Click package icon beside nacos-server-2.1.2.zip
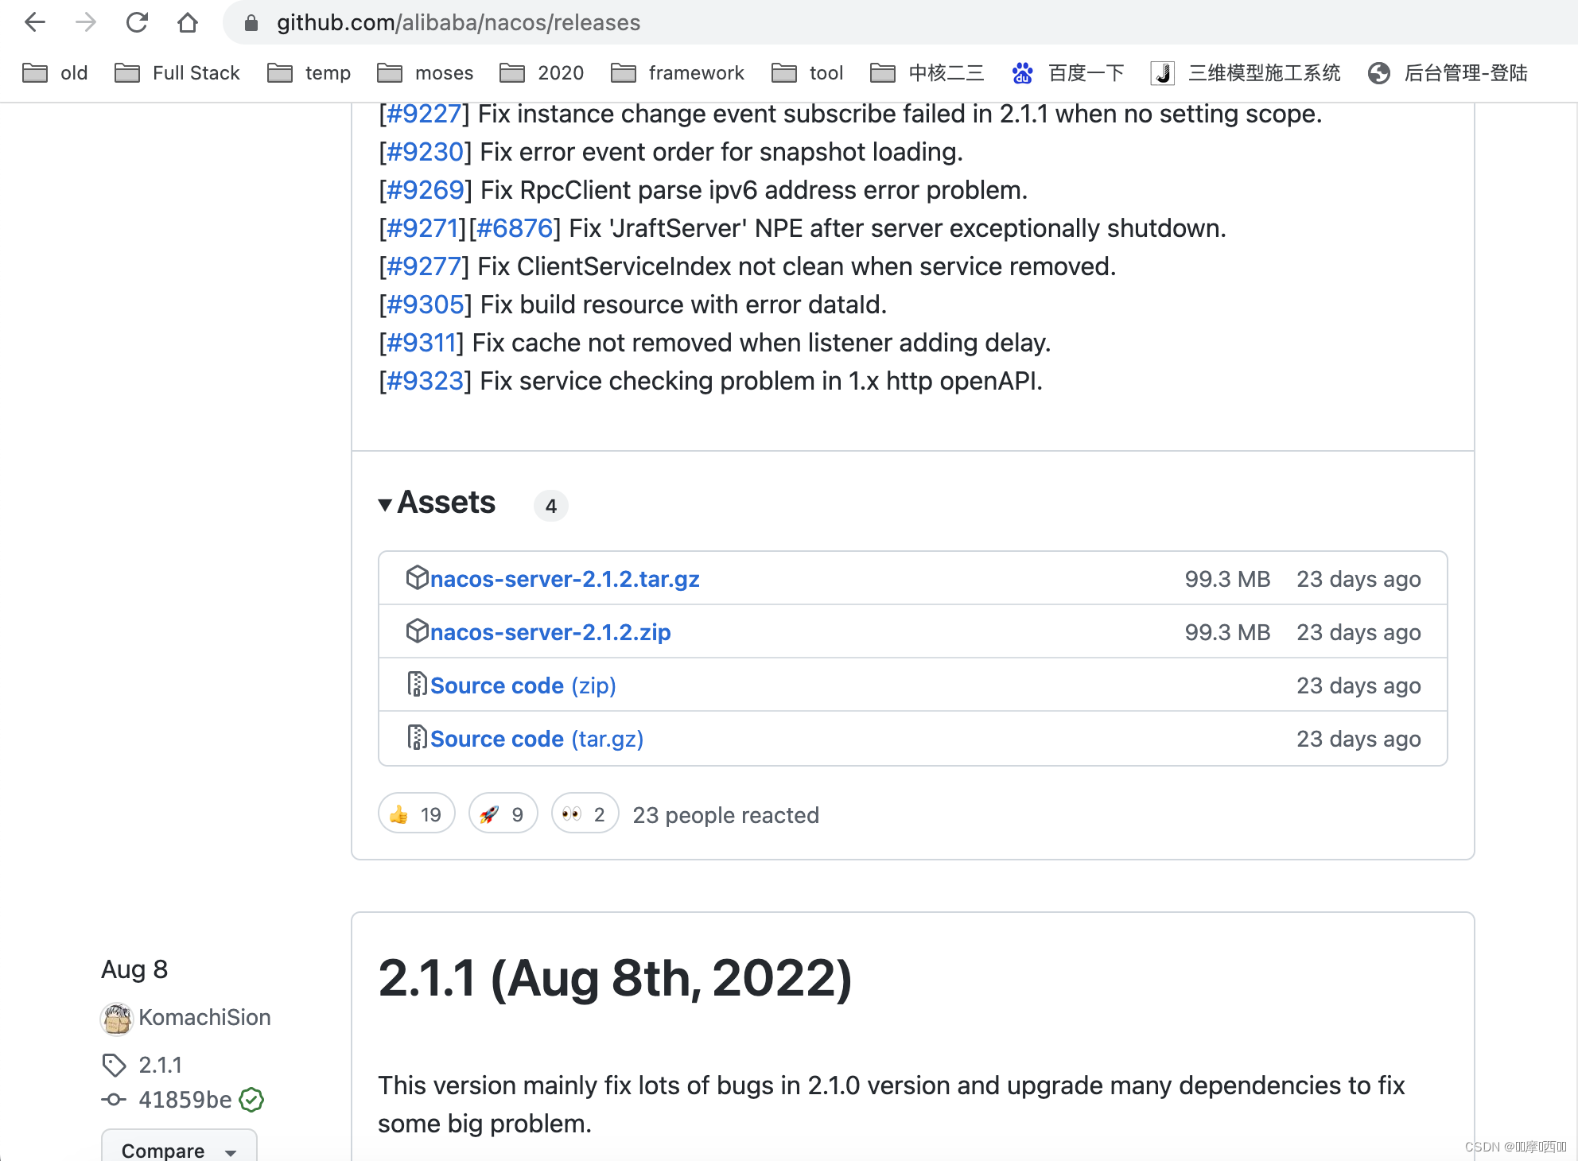The width and height of the screenshot is (1578, 1161). tap(417, 631)
